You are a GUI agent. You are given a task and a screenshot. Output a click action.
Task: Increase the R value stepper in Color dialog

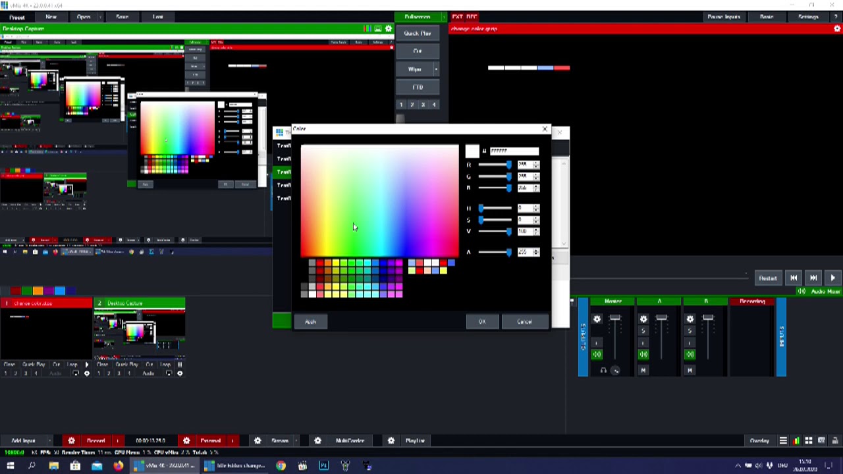pyautogui.click(x=536, y=163)
